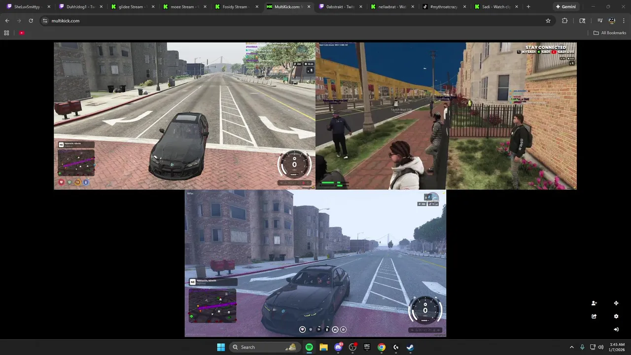Open Logitech G HUB taskbar icon

(x=396, y=347)
